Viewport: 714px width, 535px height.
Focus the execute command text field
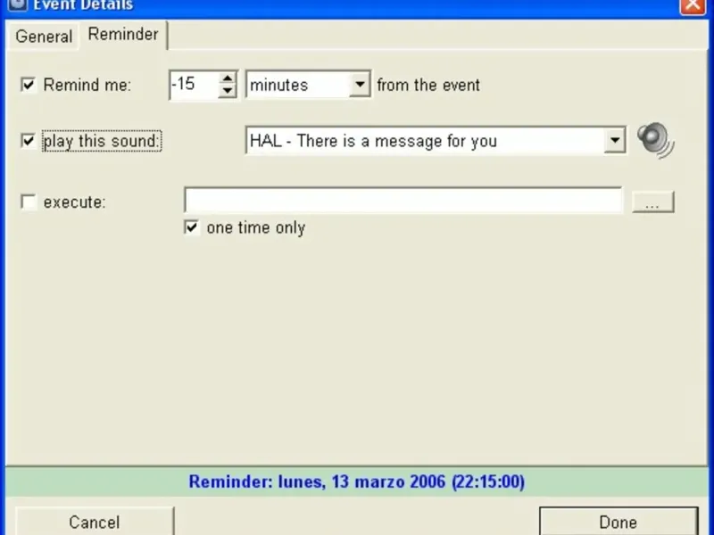(x=403, y=200)
